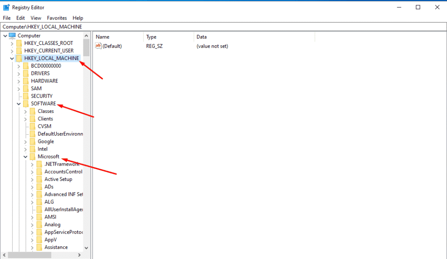The width and height of the screenshot is (447, 259).
Task: Click the tree pane scroll down arrow
Action: [86, 248]
